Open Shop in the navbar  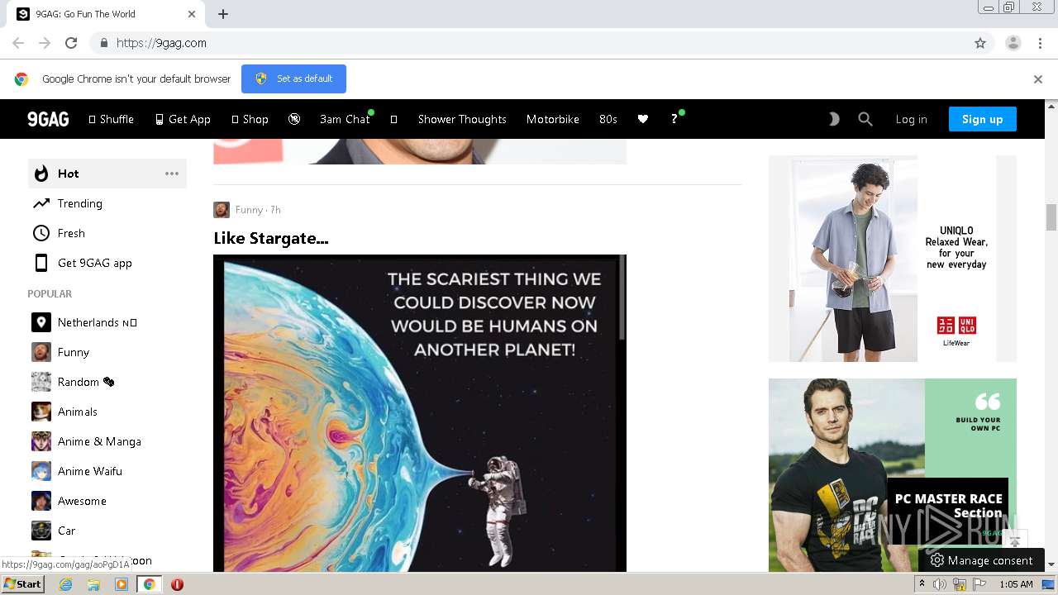coord(250,119)
